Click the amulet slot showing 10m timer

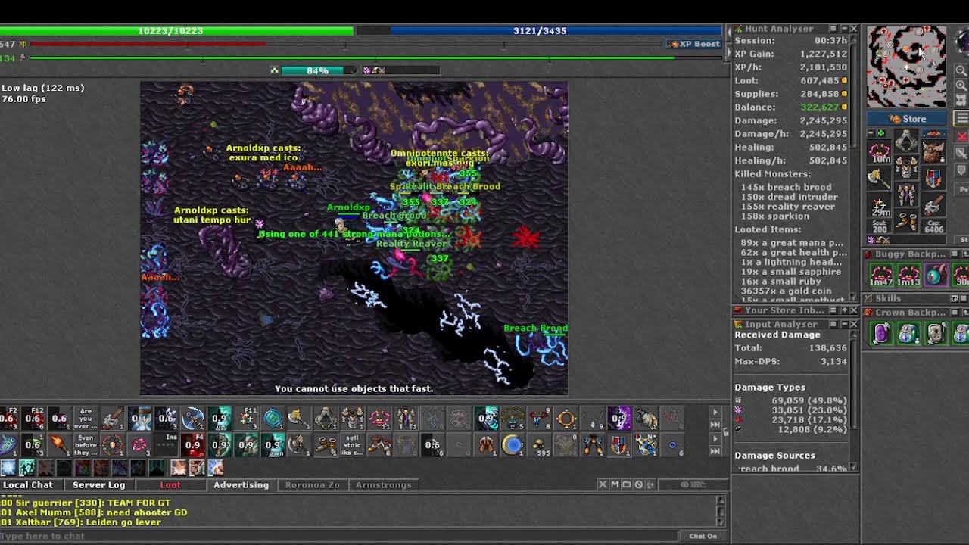click(x=880, y=154)
